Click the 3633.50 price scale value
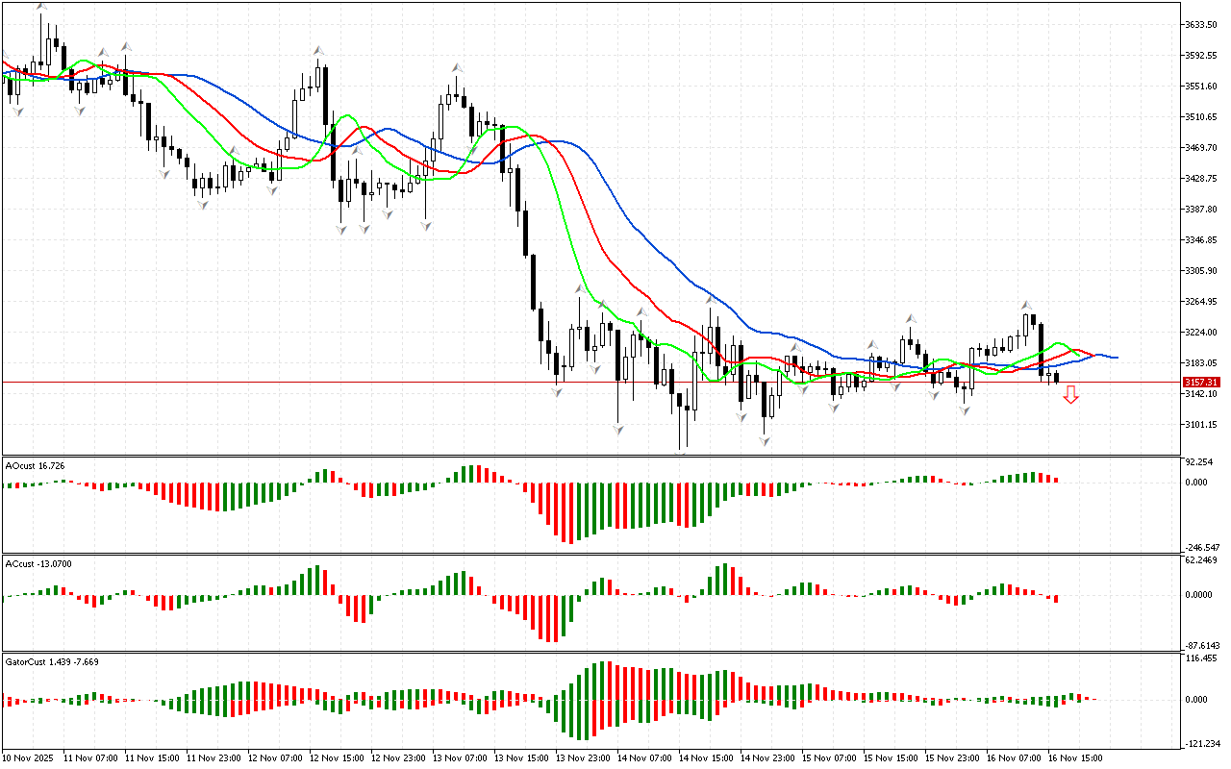This screenshot has height=769, width=1231. (x=1201, y=24)
